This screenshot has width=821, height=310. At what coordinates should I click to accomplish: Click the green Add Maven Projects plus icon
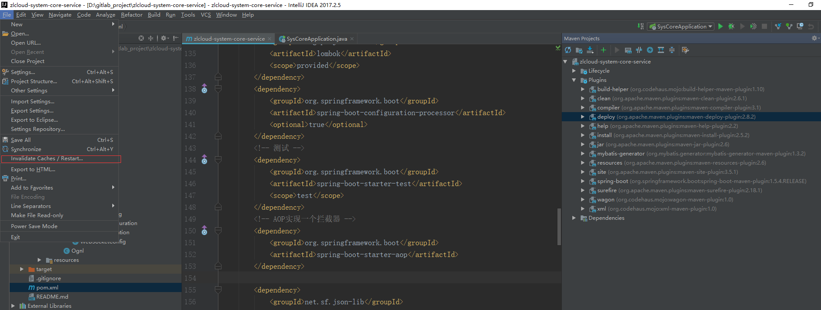point(603,50)
